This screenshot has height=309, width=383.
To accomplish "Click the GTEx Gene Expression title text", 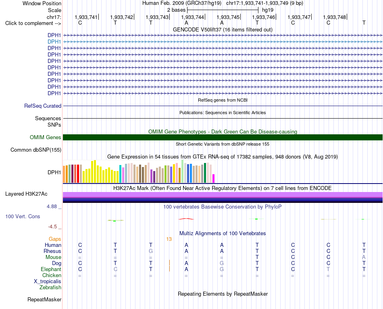I will pos(223,157).
